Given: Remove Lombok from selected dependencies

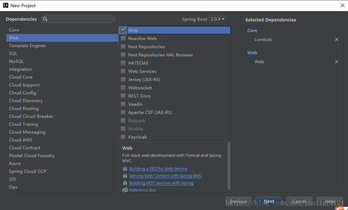Looking at the screenshot, I should tap(337, 40).
